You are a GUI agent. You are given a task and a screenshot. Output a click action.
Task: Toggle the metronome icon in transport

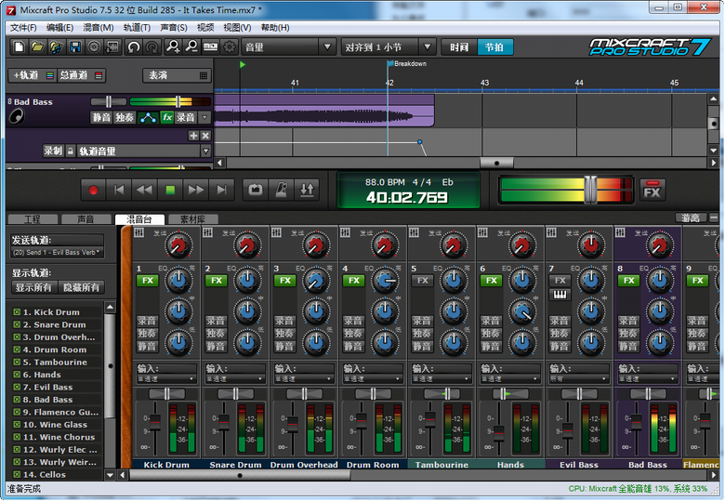pos(281,190)
